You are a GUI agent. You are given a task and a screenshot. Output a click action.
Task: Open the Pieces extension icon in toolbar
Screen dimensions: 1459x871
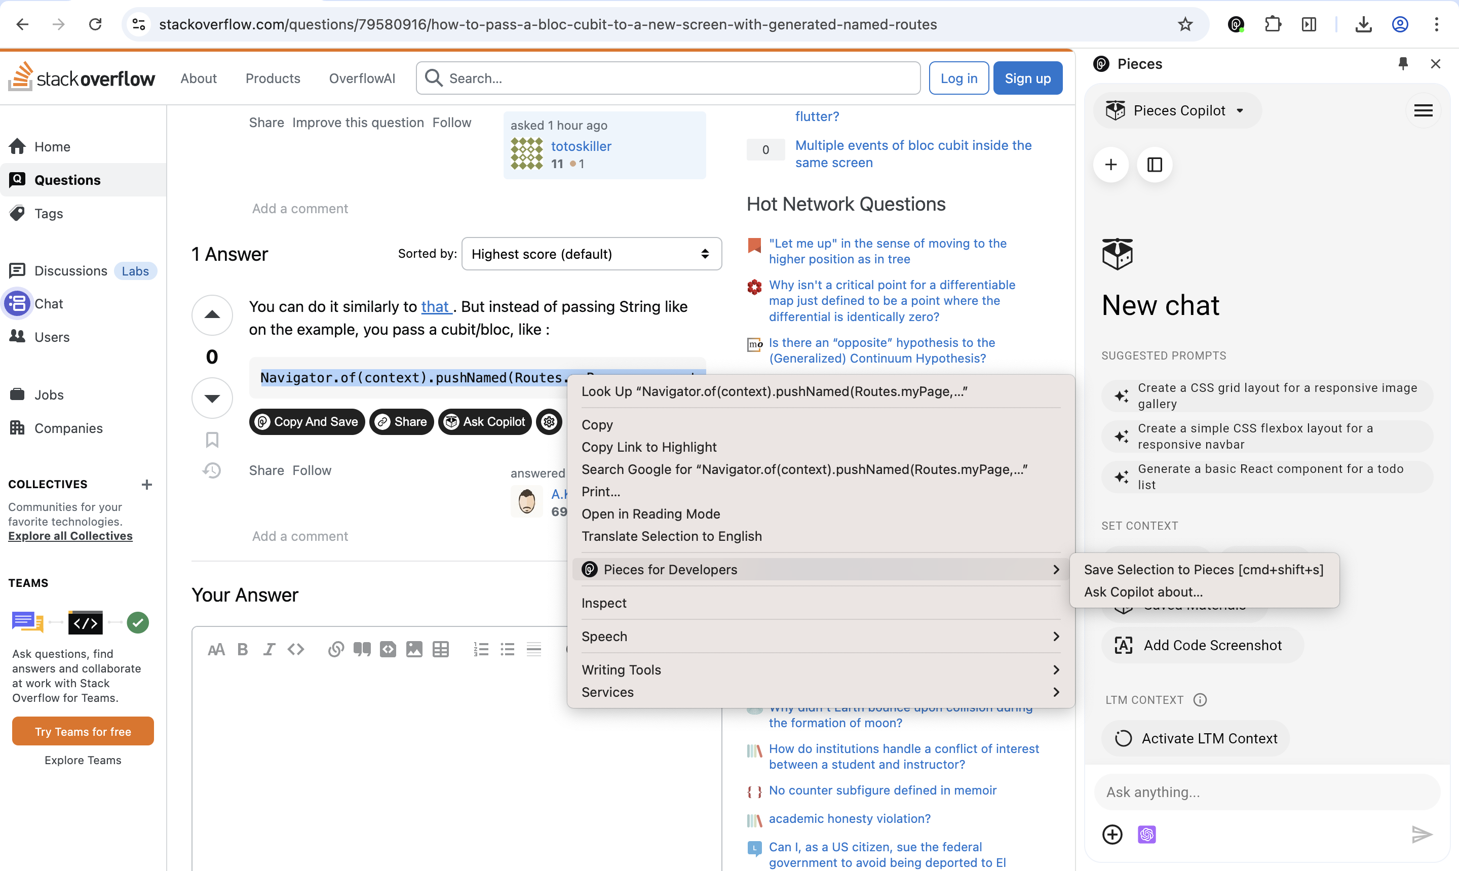[1236, 24]
